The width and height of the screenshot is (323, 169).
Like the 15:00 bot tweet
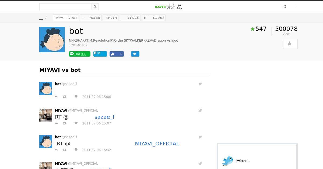tap(76, 97)
